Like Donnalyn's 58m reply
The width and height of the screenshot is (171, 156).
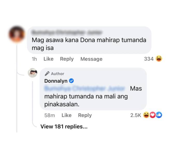[67, 115]
